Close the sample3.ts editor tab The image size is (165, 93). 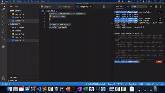pyautogui.click(x=90, y=7)
